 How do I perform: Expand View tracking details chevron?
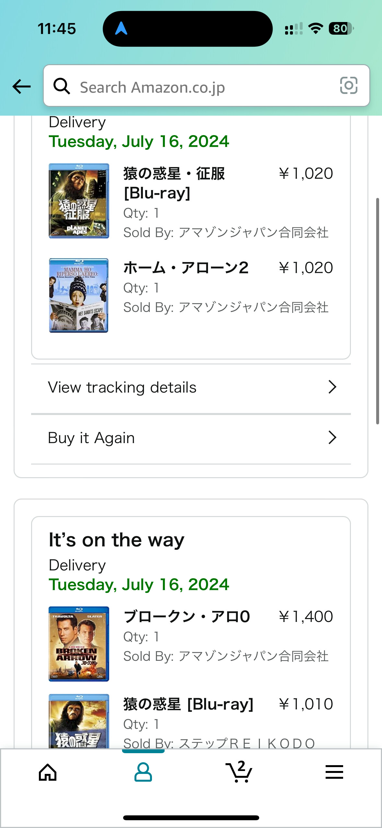(332, 387)
